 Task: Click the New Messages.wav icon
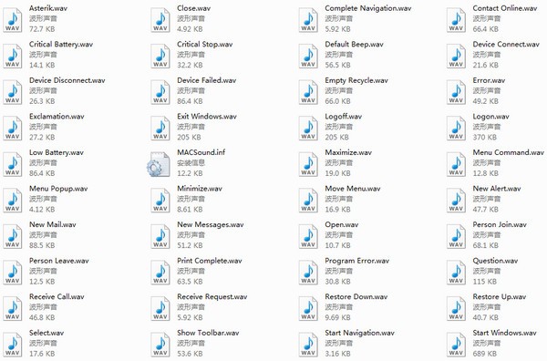[x=160, y=236]
